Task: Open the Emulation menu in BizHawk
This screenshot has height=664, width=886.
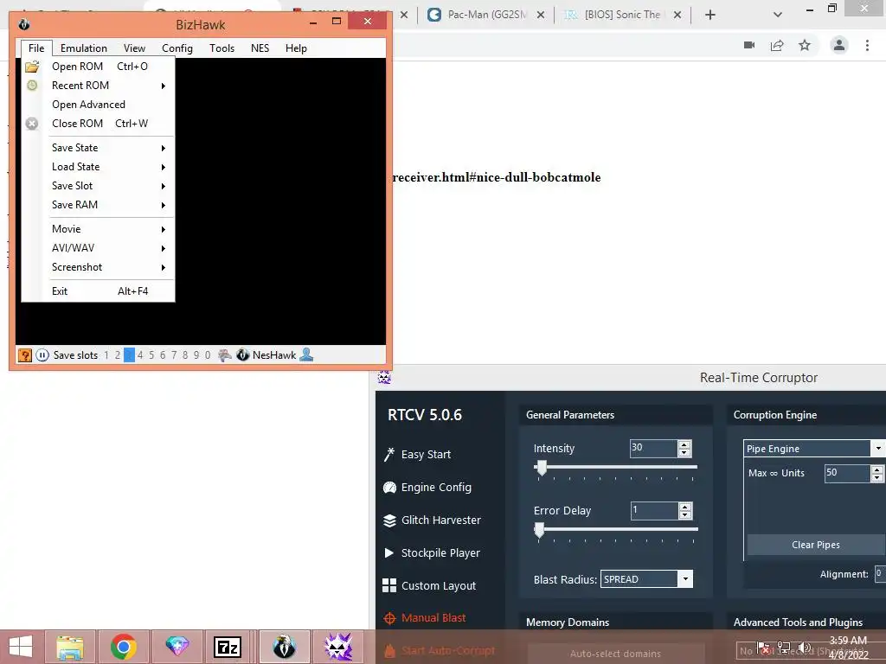Action: point(84,48)
